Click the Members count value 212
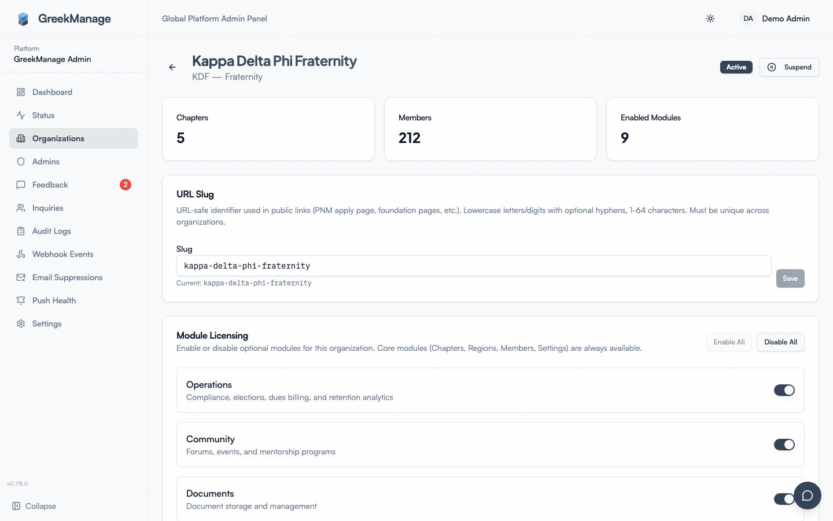This screenshot has height=521, width=833. coord(410,138)
